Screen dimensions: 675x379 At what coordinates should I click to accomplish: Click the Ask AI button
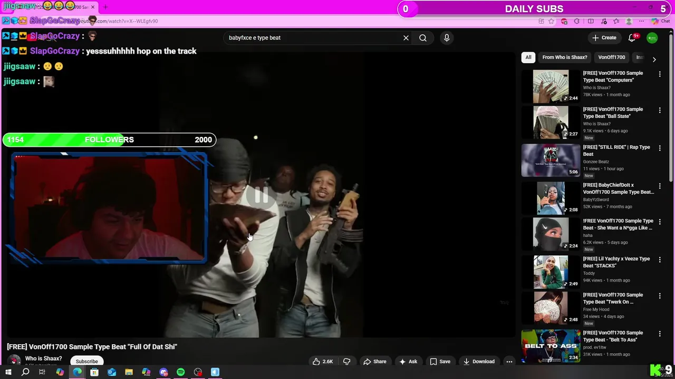(408, 362)
